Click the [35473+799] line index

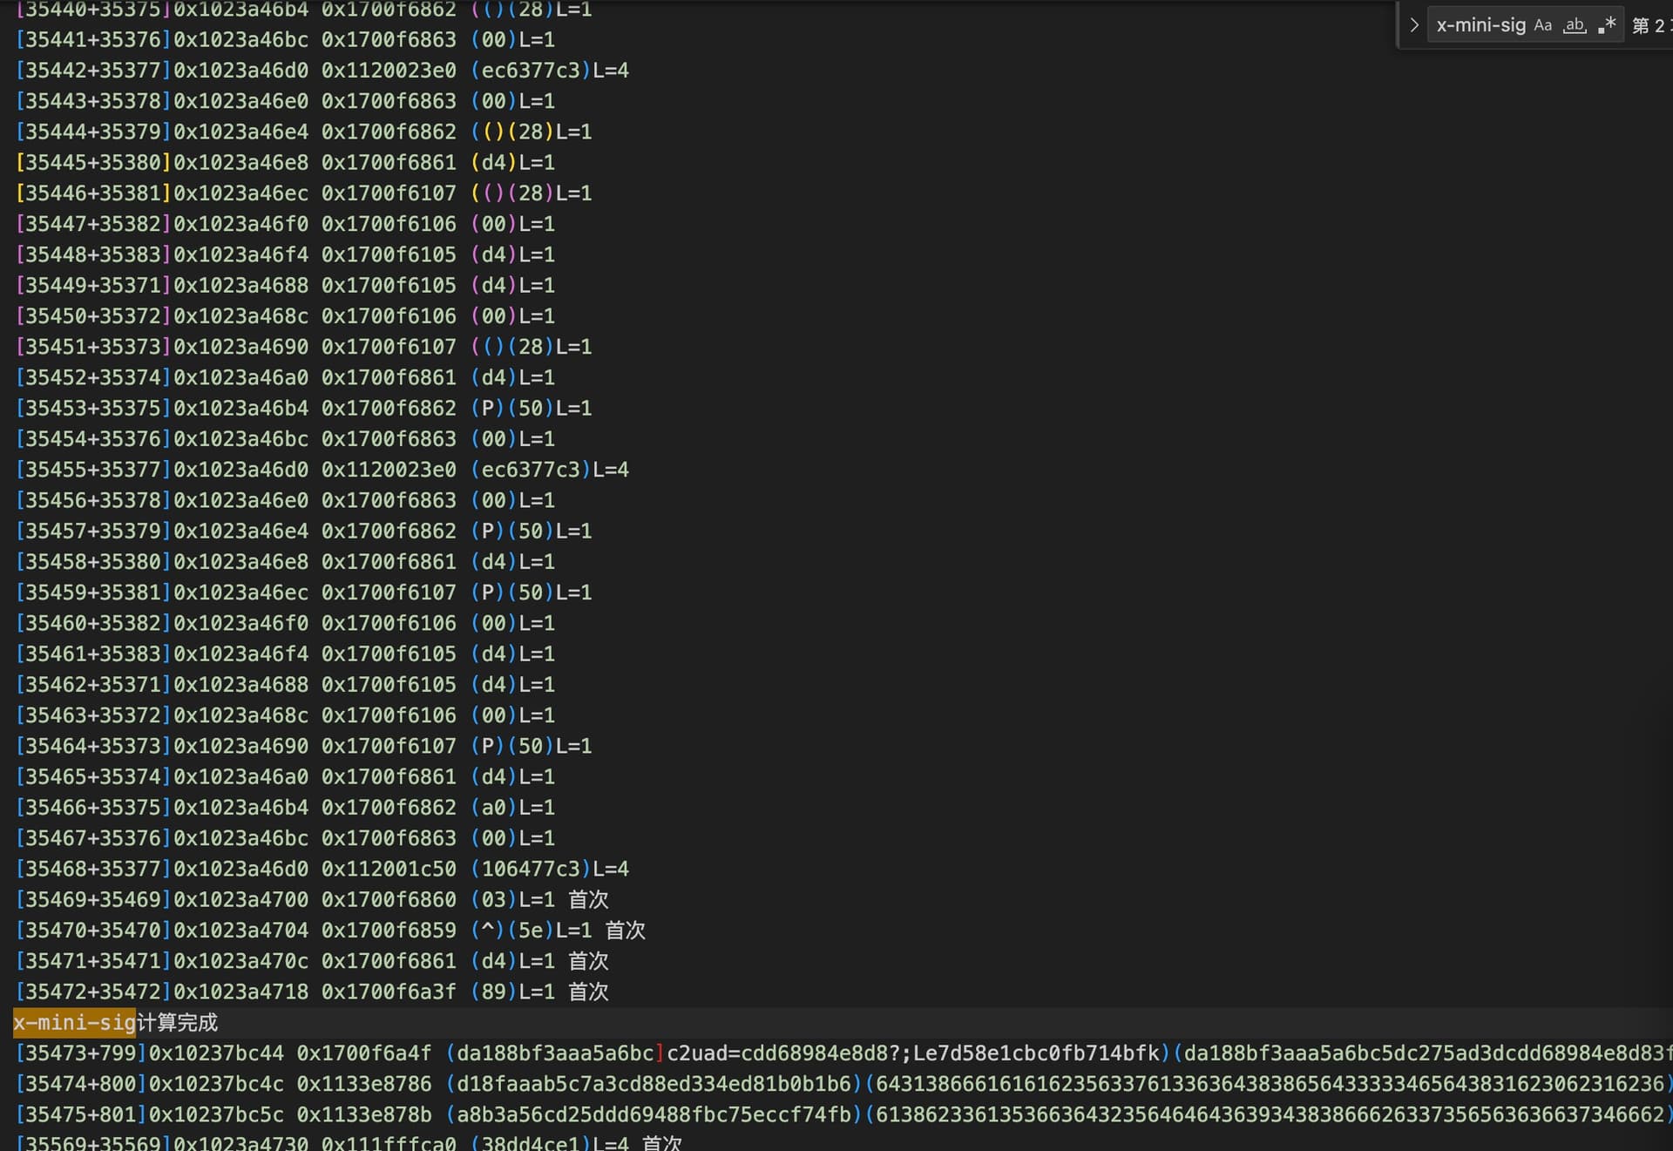[80, 1053]
